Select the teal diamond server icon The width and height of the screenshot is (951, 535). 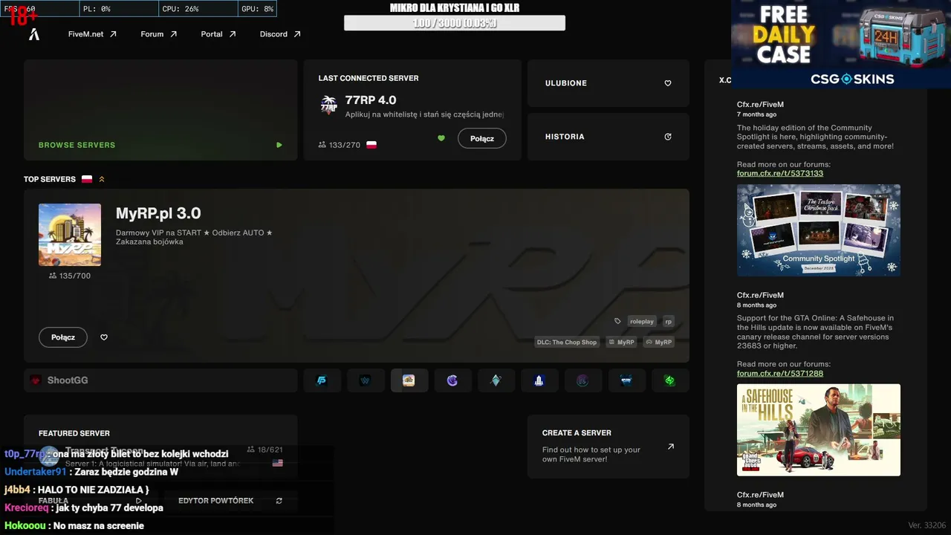[496, 380]
